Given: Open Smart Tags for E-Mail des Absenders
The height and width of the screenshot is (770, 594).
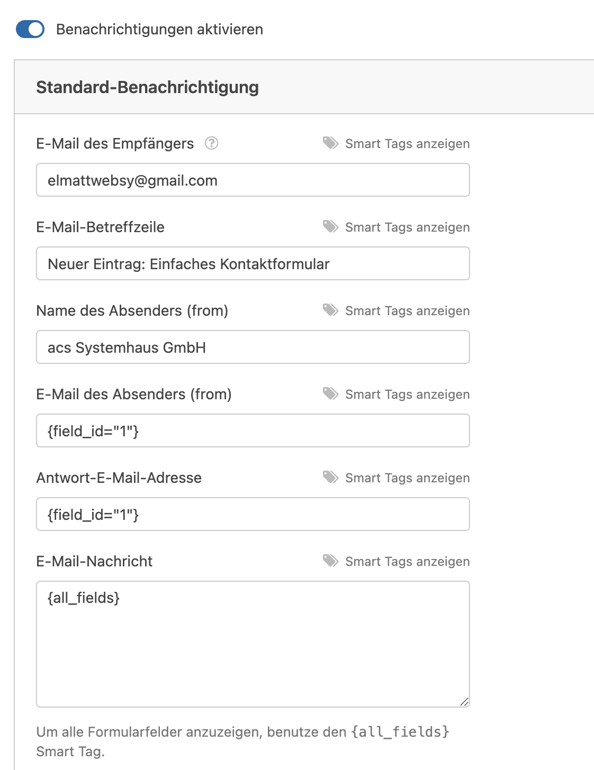Looking at the screenshot, I should 407,395.
